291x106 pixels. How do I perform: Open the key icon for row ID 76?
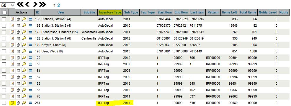[x=24, y=96]
